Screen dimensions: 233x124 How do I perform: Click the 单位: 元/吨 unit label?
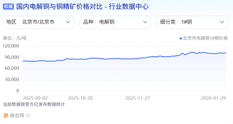click(x=15, y=38)
